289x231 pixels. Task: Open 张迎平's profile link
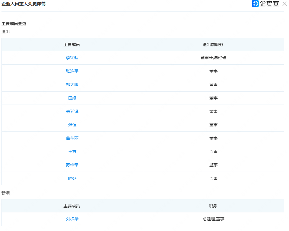(72, 71)
